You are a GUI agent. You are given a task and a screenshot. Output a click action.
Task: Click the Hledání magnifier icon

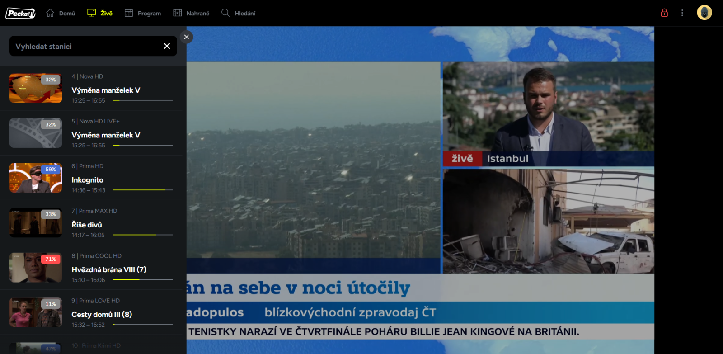coord(225,13)
